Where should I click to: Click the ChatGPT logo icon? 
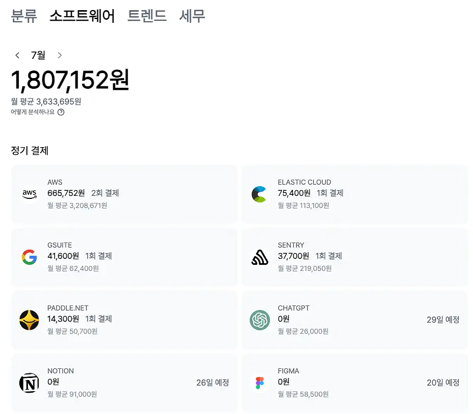(x=260, y=320)
